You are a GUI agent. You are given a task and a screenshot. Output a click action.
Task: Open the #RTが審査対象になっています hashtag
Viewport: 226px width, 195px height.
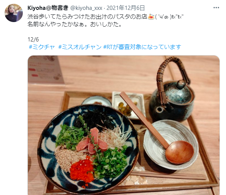[142, 47]
